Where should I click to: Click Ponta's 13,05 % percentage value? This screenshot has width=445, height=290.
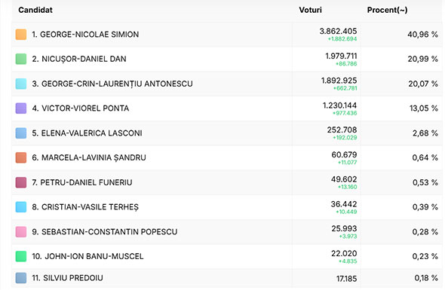coord(424,108)
